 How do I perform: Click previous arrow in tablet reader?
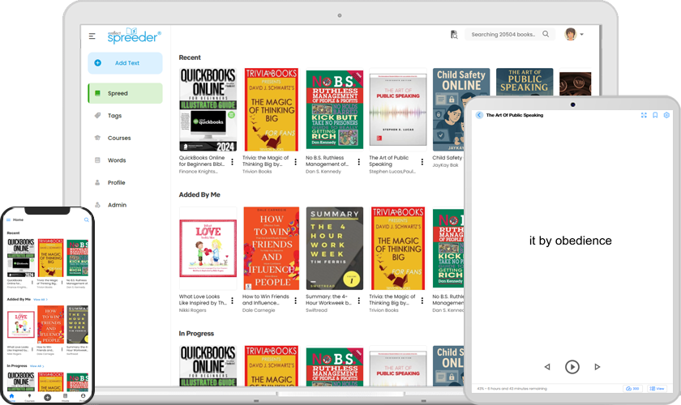click(x=547, y=367)
